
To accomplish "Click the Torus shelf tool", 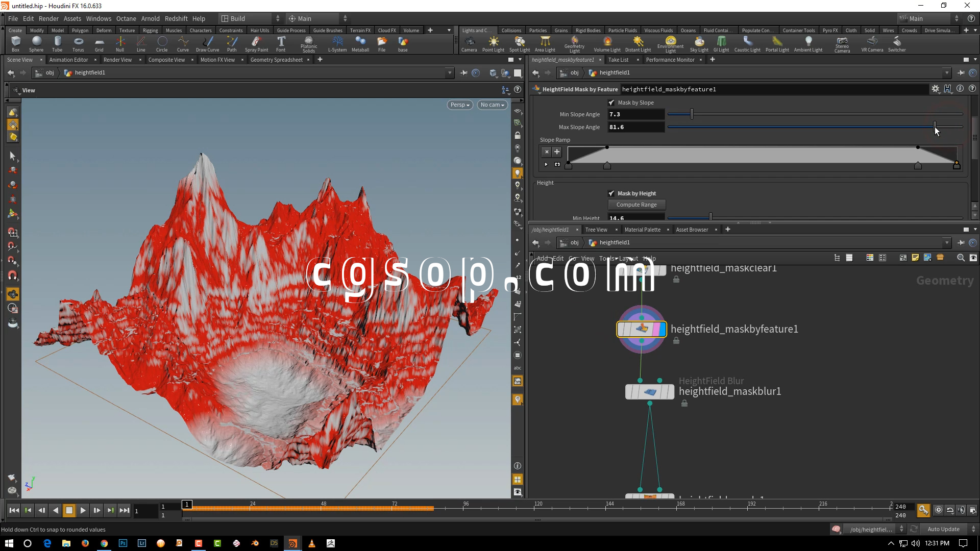I will [x=78, y=43].
